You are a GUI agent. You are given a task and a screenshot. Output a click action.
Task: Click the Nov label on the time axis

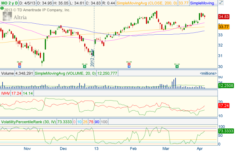27,149
